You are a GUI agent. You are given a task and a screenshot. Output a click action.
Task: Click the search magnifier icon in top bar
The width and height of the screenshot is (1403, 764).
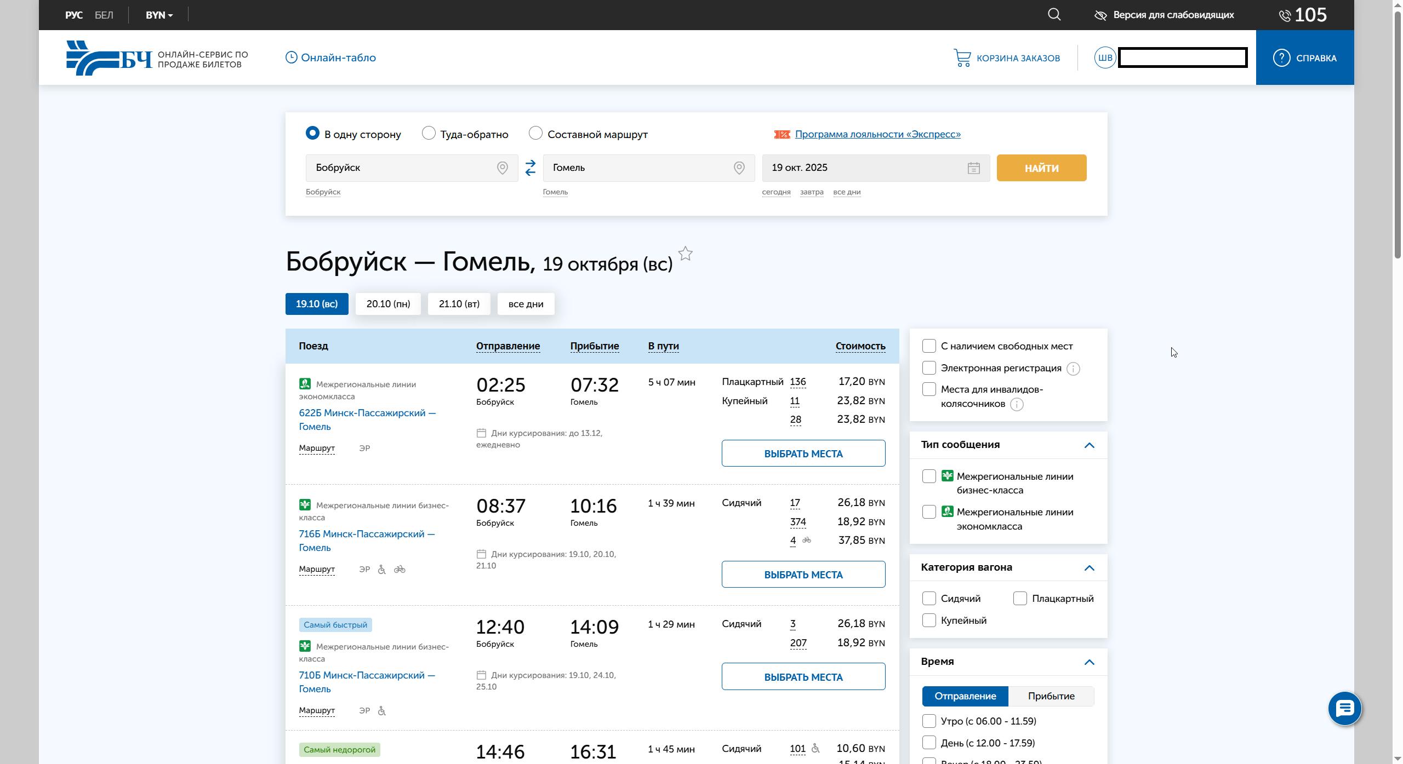1054,14
